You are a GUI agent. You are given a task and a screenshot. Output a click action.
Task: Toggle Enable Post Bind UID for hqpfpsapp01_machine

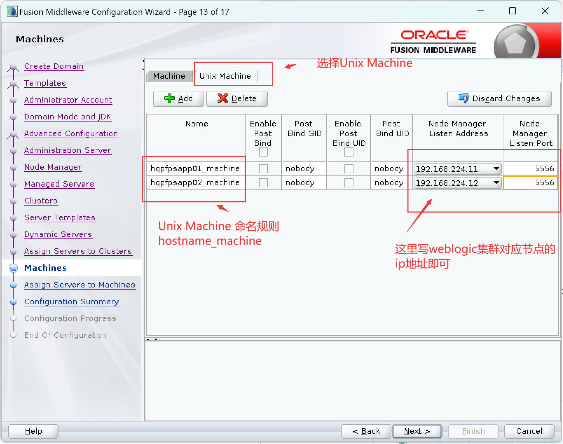coord(349,169)
